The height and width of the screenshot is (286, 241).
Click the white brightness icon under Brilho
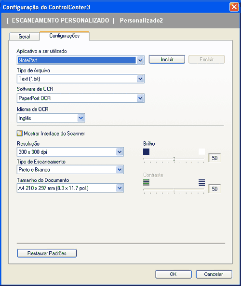[201, 151]
